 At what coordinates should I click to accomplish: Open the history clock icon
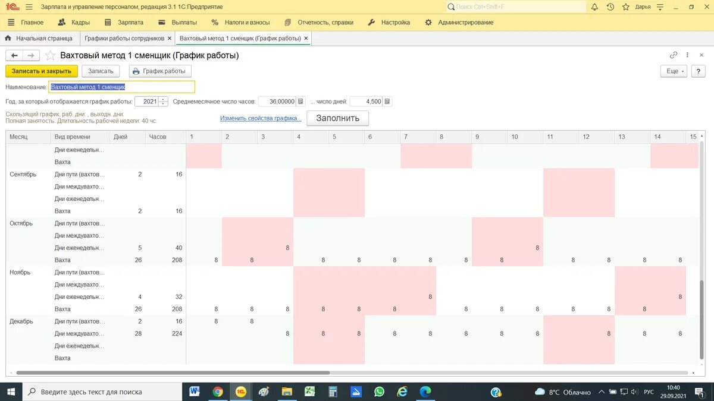point(610,7)
